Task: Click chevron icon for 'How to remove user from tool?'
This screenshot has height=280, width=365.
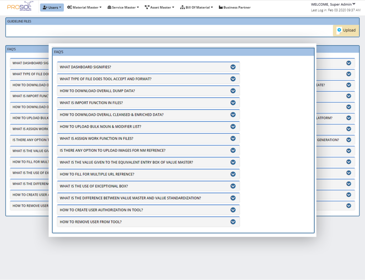Action: [233, 222]
